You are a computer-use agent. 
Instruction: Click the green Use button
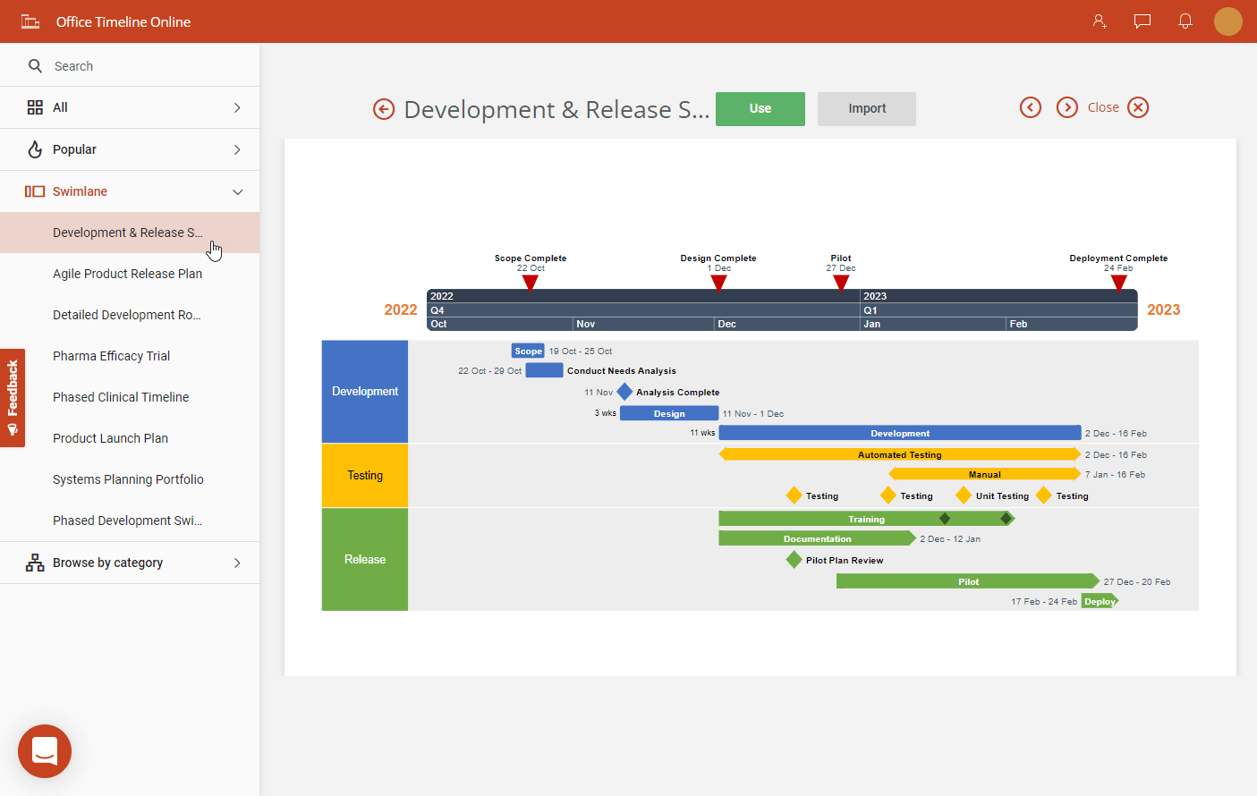(x=760, y=108)
